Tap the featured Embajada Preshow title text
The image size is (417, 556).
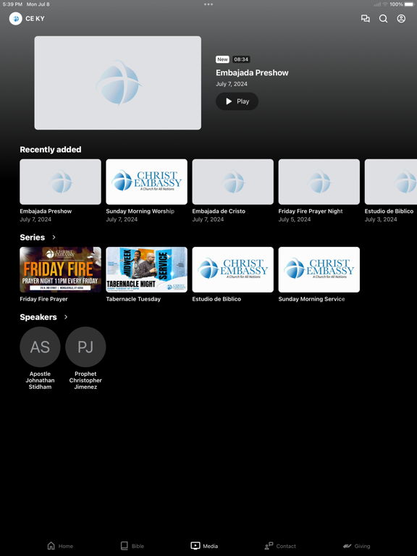(x=252, y=72)
